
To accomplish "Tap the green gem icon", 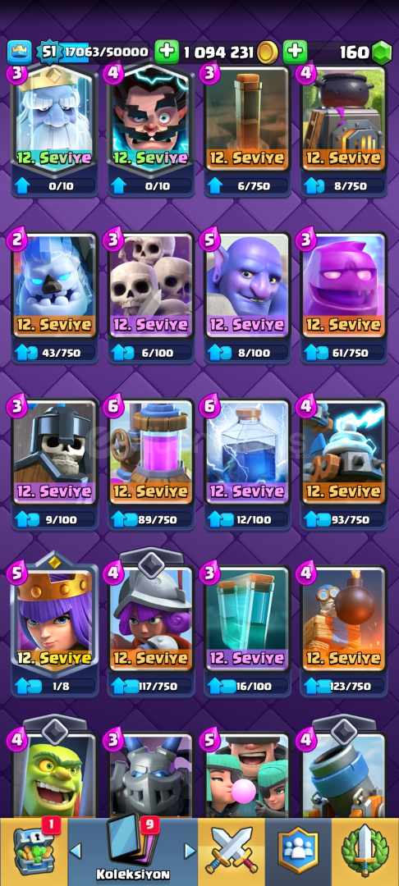I will coord(382,53).
